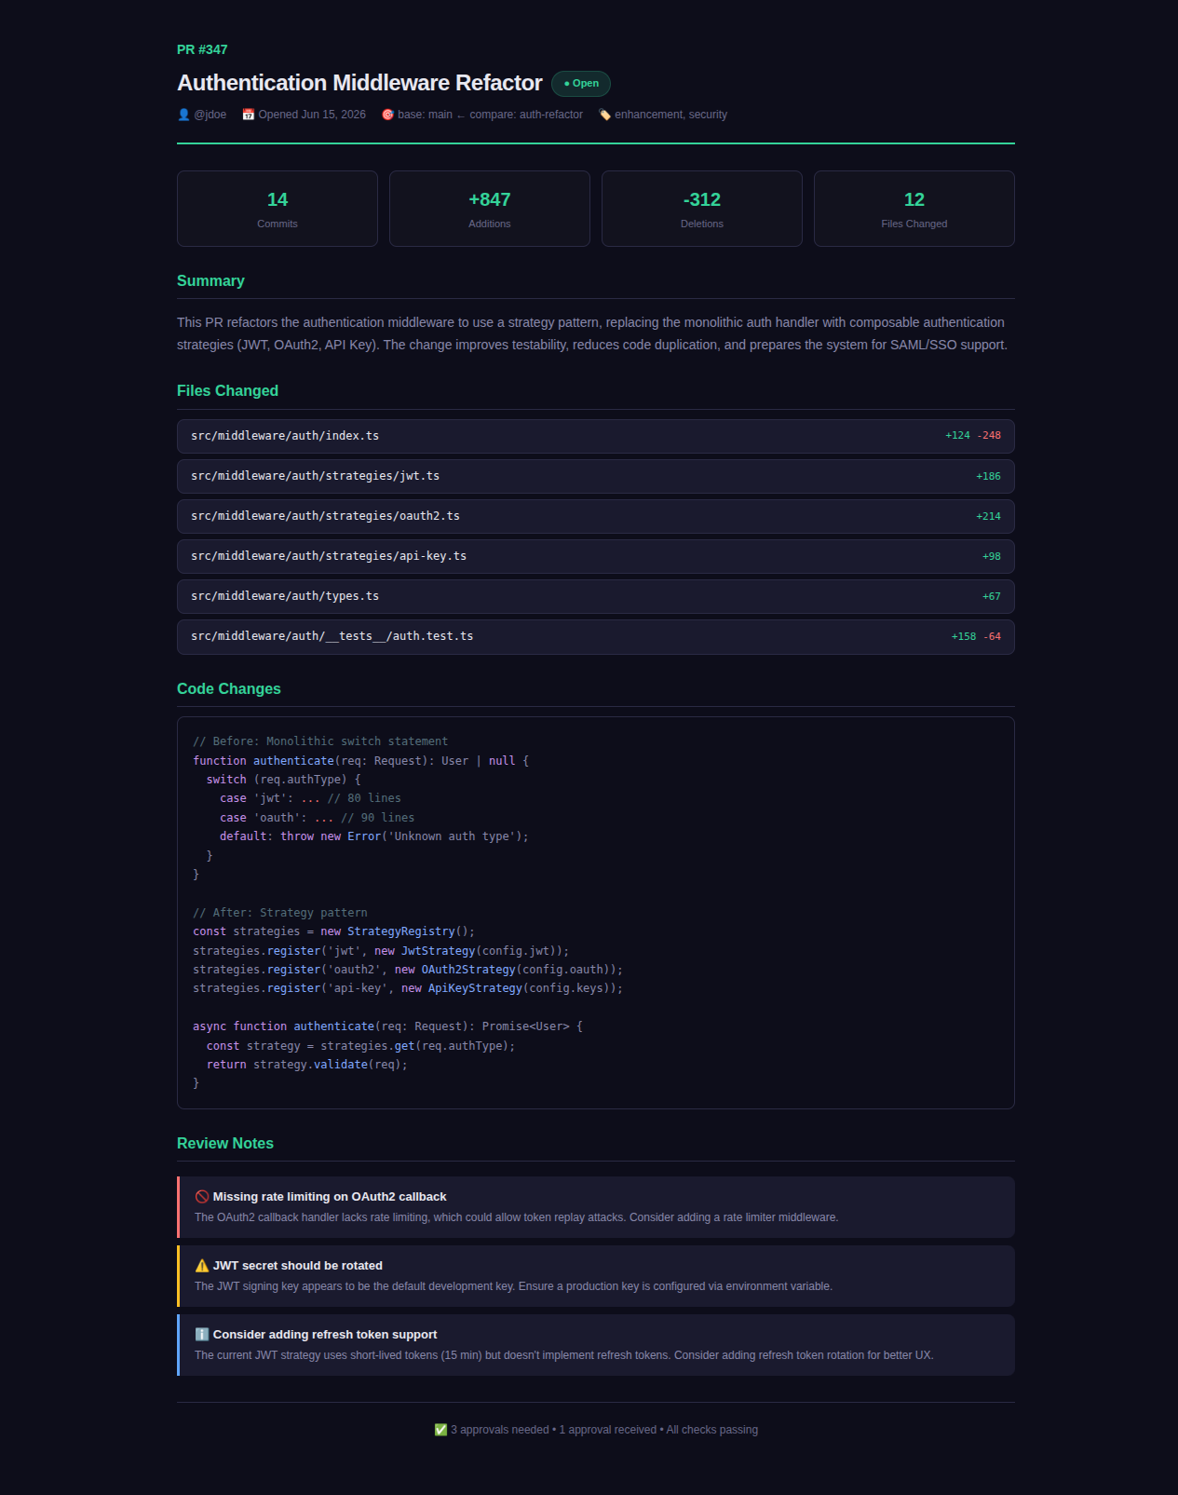
Task: Click the compare: auth-refactor branch text
Action: (x=526, y=115)
